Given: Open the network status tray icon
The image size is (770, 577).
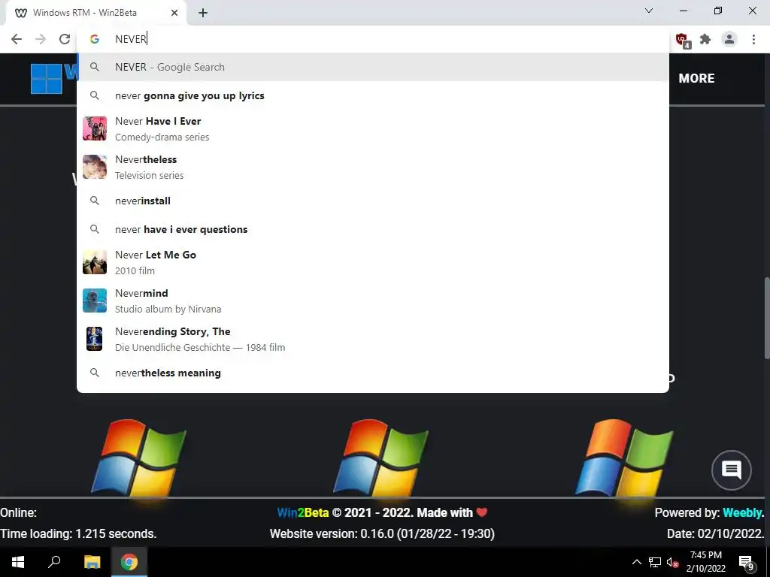Looking at the screenshot, I should pyautogui.click(x=655, y=562).
